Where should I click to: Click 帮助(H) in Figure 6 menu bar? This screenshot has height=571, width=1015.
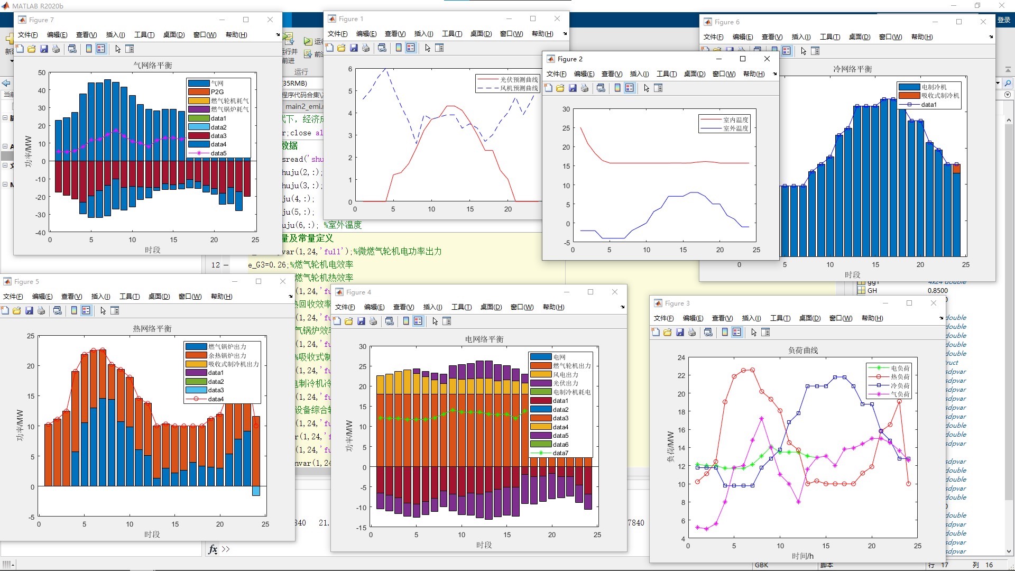921,37
